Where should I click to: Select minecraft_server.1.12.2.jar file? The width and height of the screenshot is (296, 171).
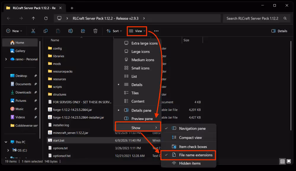[70, 133]
